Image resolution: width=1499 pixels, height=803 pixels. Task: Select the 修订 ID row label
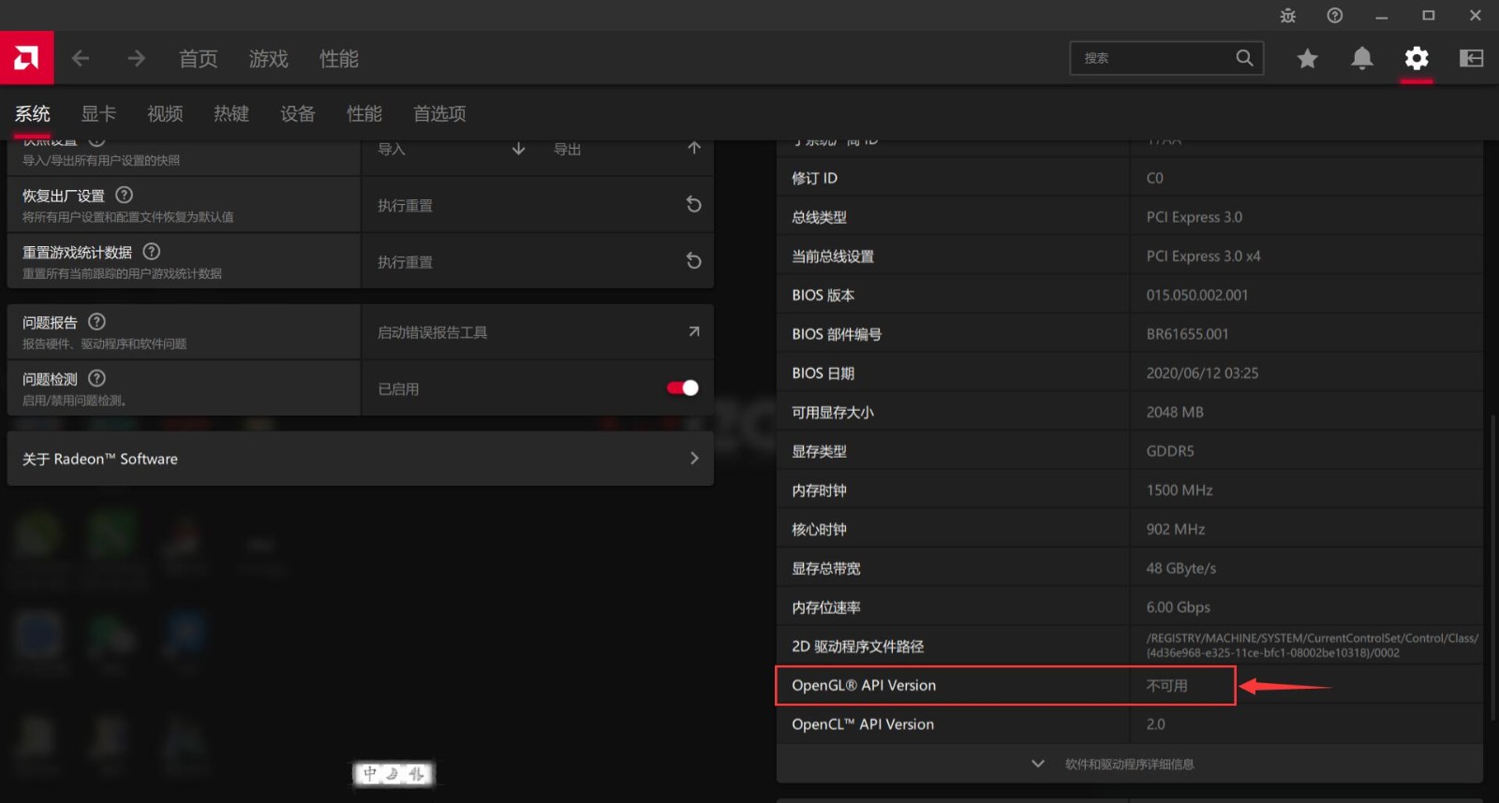(814, 178)
